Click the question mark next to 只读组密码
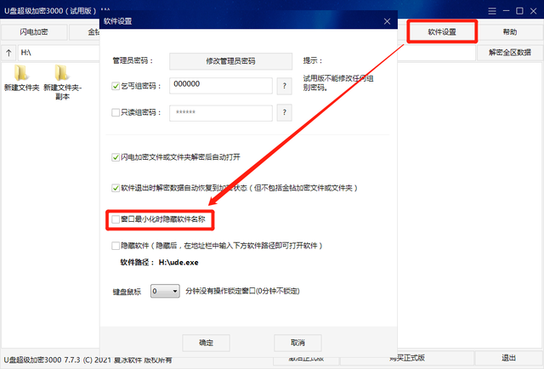 coord(285,112)
